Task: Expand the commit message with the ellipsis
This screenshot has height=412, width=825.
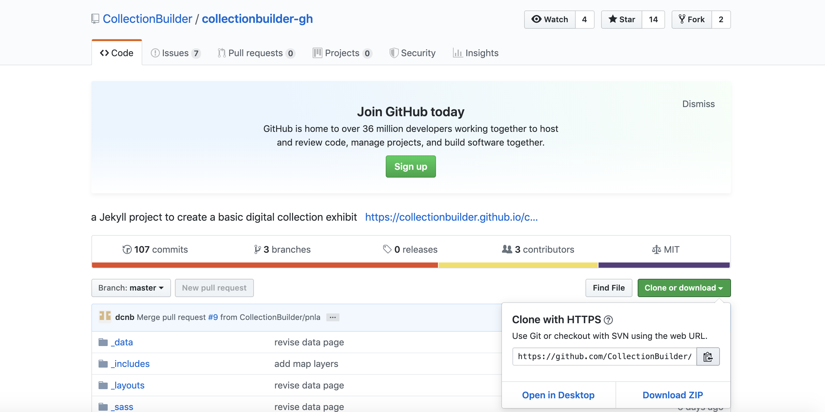Action: coord(333,317)
